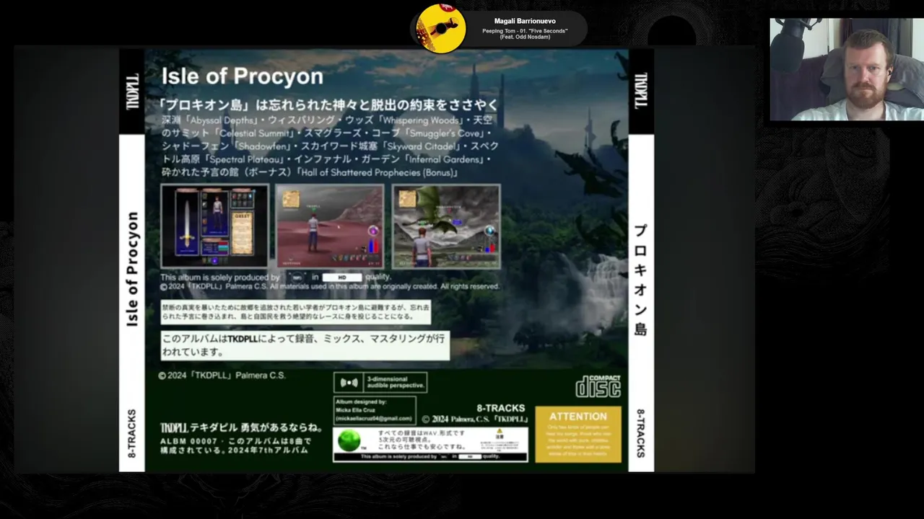
Task: Click the TKDPLL logo on the right spine
Action: 641,92
